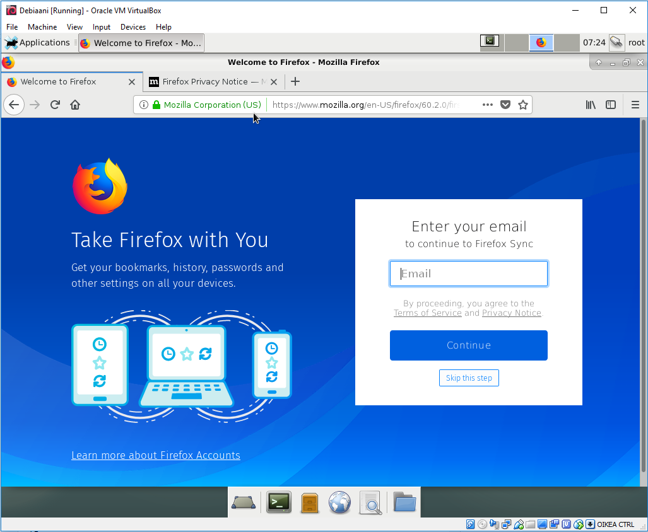
Task: Open home folder icon in dock
Action: coord(404,502)
